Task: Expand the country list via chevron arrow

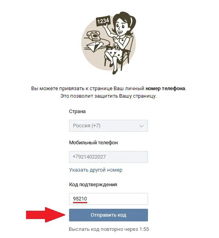Action: [141, 126]
